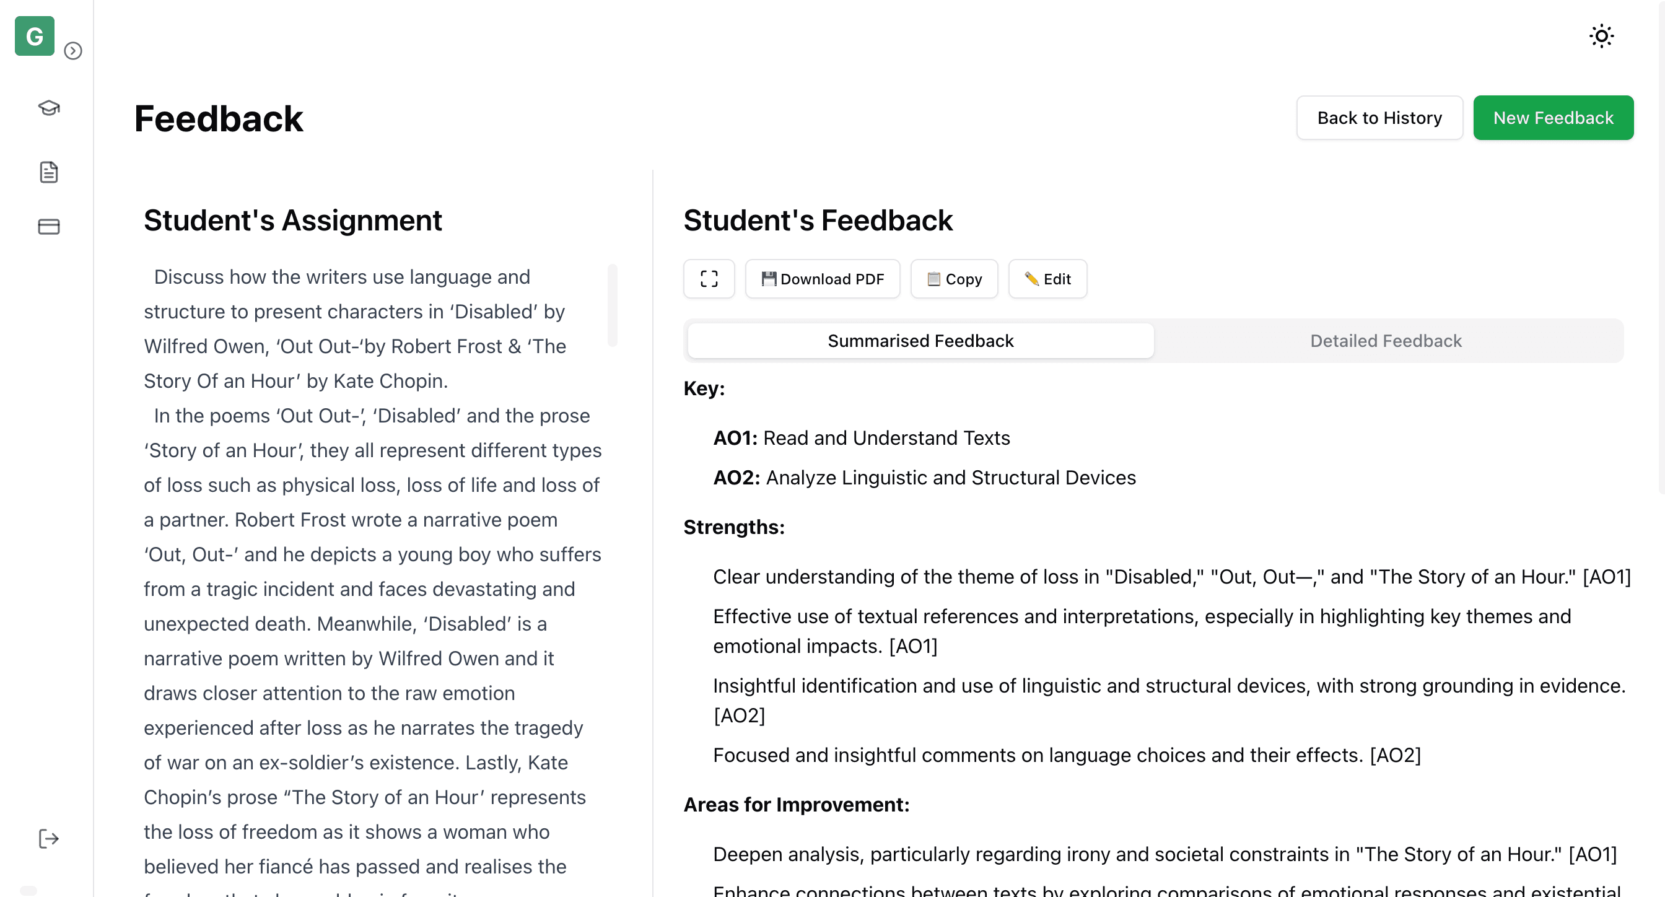Click the pencil icon on Edit

click(1031, 279)
